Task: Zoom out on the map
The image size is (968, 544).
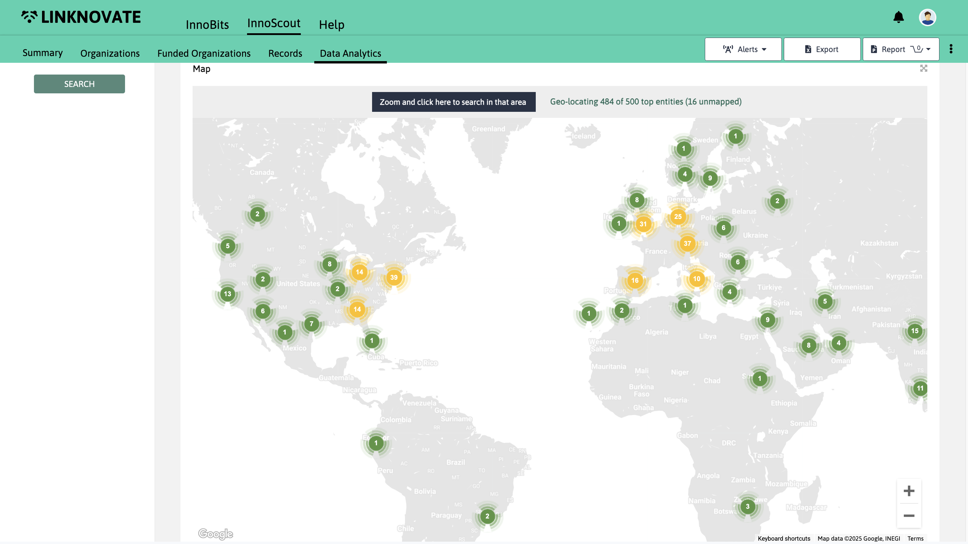Action: point(909,515)
